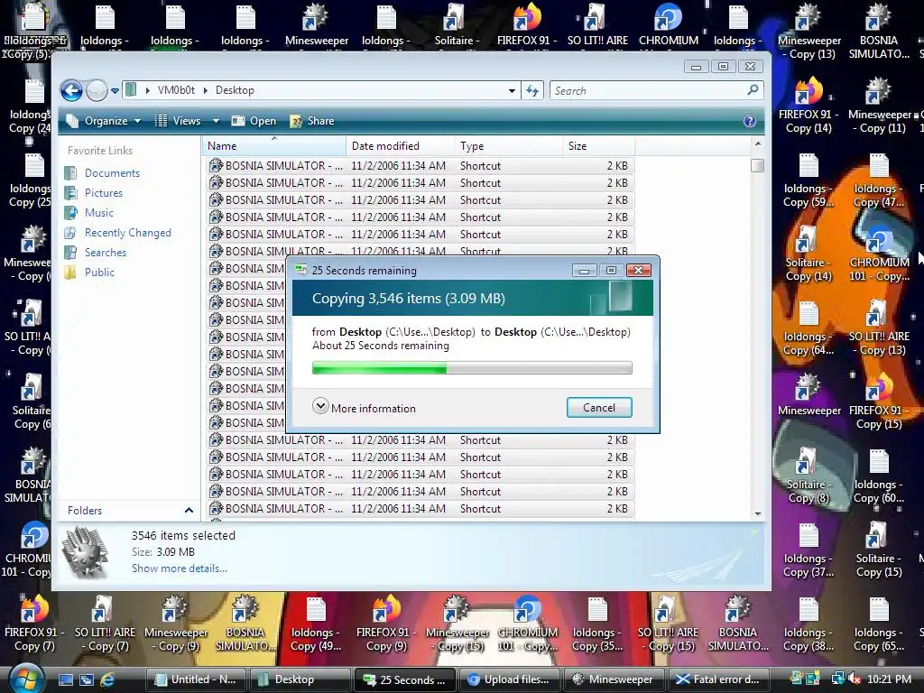This screenshot has height=693, width=924.
Task: Click the muted volume tray icon
Action: [x=853, y=679]
